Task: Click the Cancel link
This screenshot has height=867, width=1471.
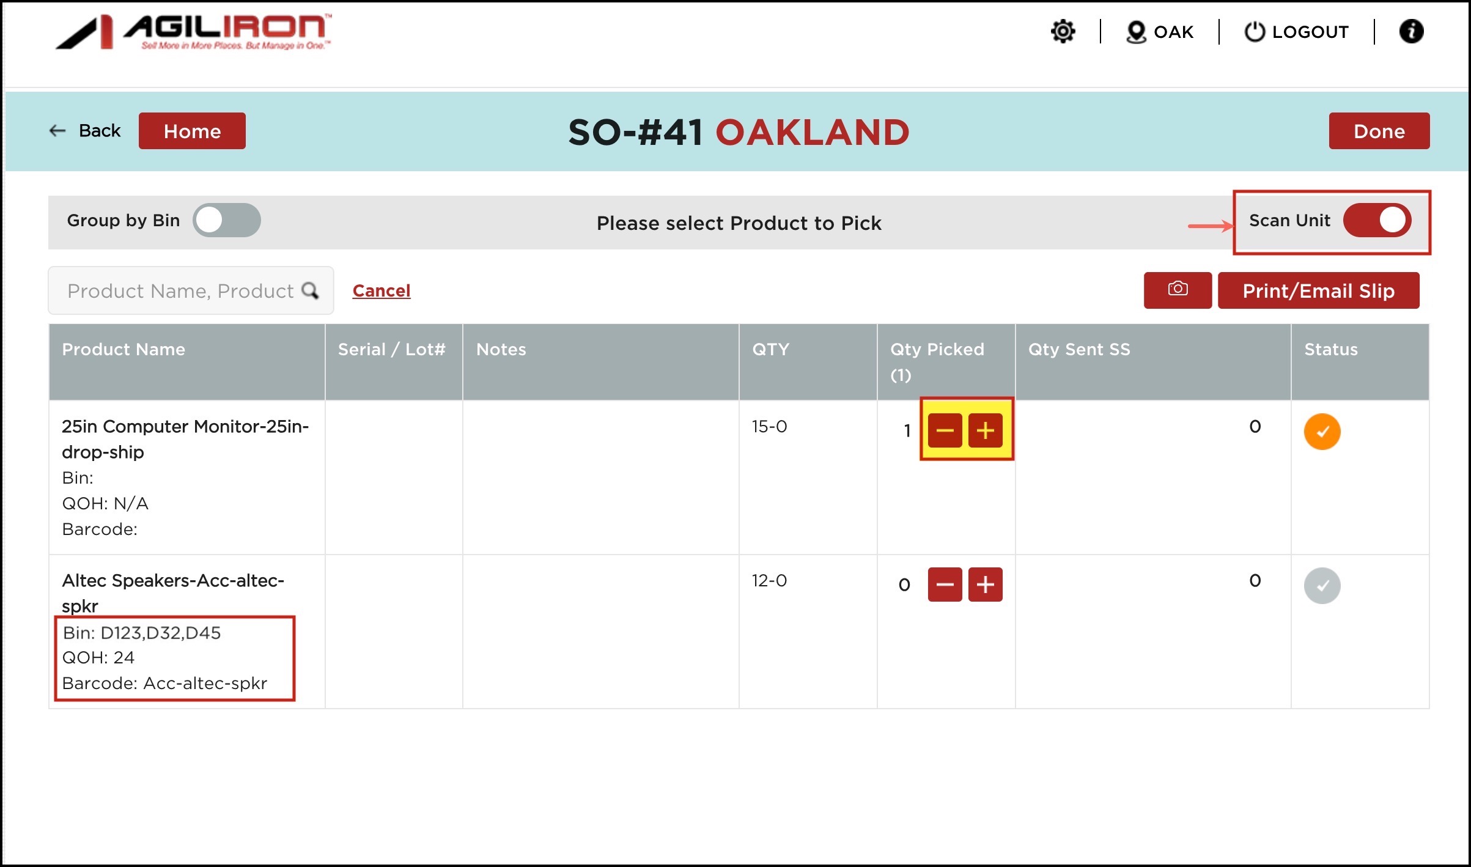Action: 381,290
